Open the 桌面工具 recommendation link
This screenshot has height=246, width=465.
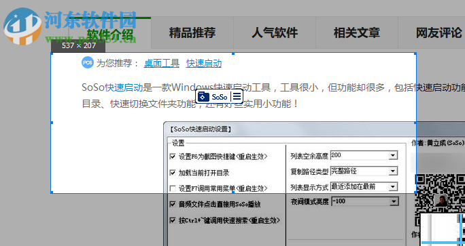[162, 63]
